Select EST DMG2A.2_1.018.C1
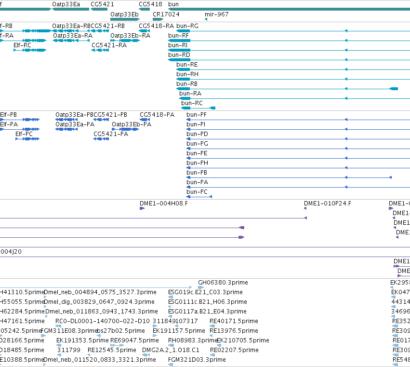410x367 pixels. 146,355
